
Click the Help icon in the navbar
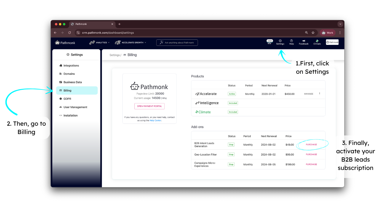click(x=291, y=42)
